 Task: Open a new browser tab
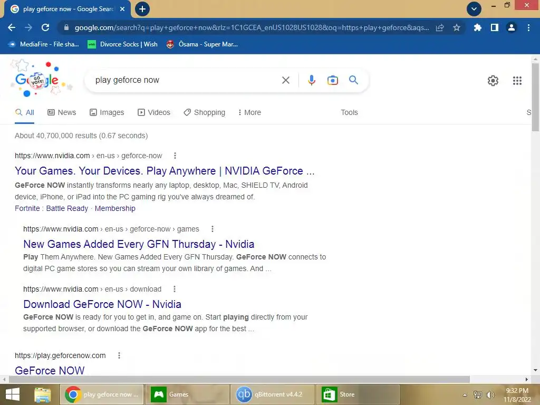point(142,9)
